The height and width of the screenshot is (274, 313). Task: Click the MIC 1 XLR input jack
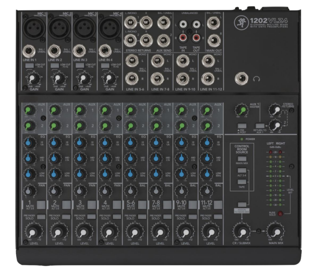[x=34, y=28]
